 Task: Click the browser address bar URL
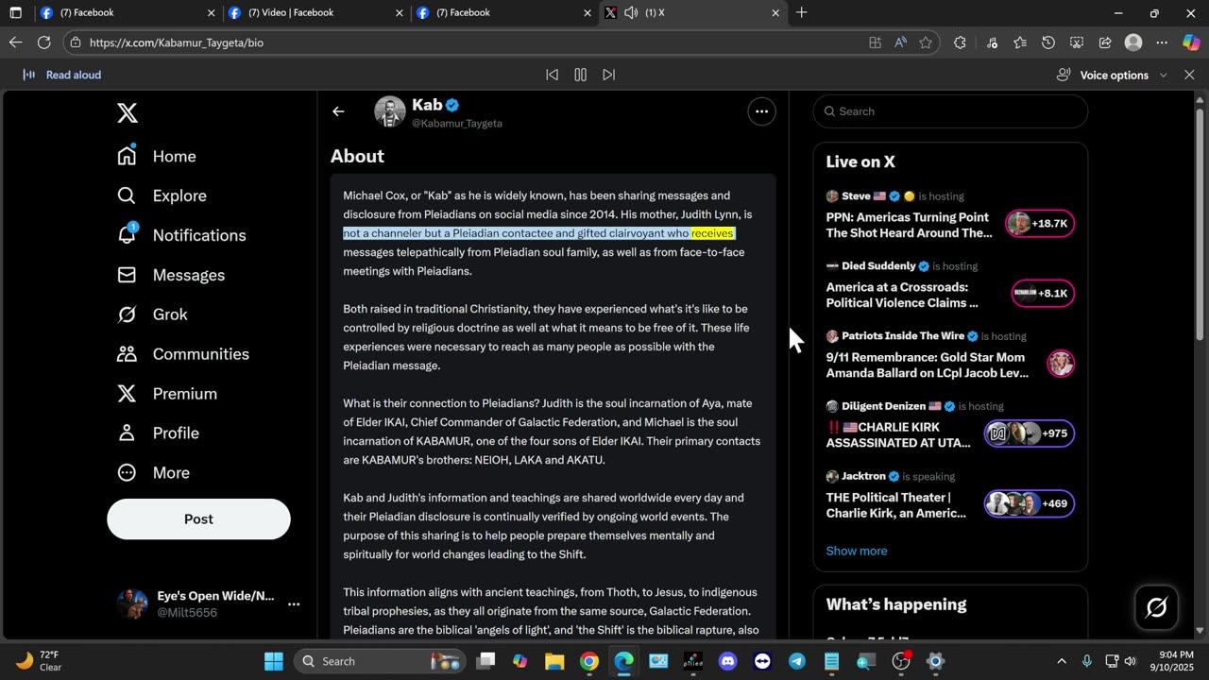coord(177,42)
